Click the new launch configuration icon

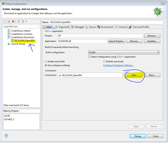click(5, 21)
